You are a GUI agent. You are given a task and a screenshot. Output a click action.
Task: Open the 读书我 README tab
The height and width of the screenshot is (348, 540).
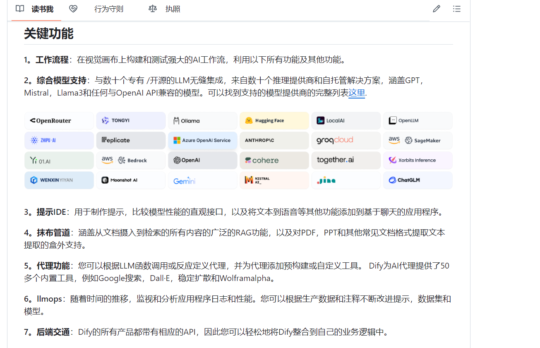point(36,9)
